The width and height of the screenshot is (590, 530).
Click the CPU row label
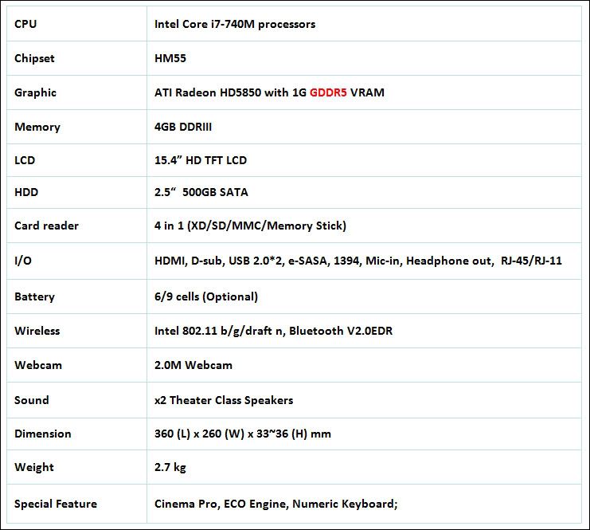25,24
